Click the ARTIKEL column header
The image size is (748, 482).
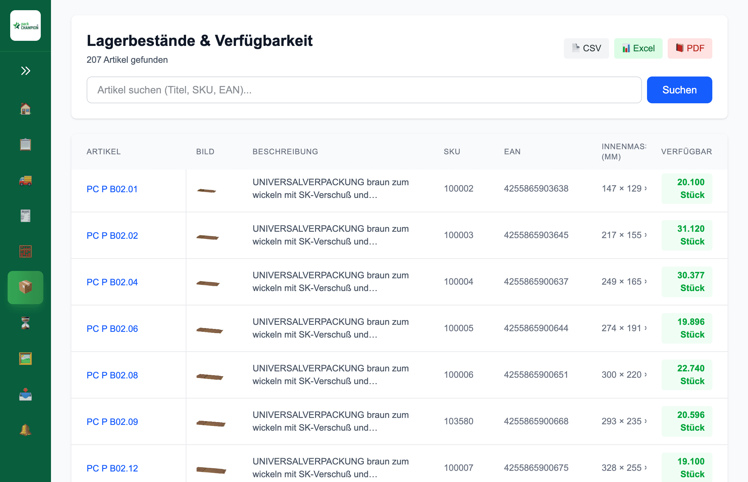point(104,152)
